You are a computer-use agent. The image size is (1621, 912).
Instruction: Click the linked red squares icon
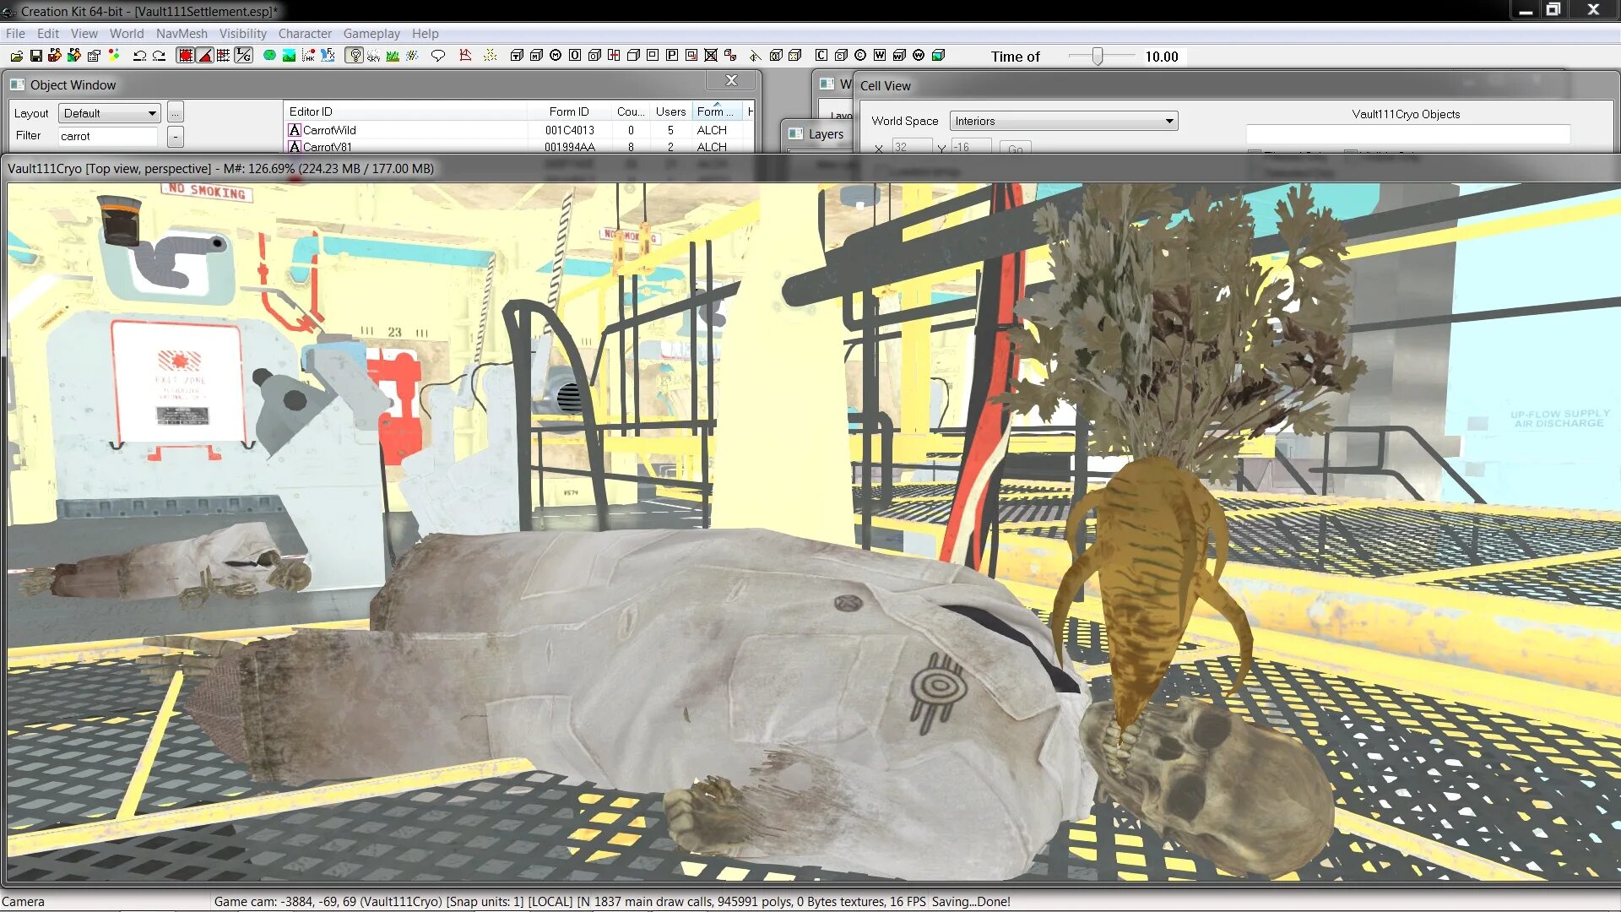[730, 56]
